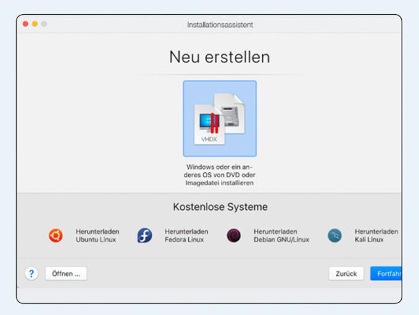Screen dimensions: 419x315
Task: Continue with the blue Fortfahren button
Action: pyautogui.click(x=386, y=274)
